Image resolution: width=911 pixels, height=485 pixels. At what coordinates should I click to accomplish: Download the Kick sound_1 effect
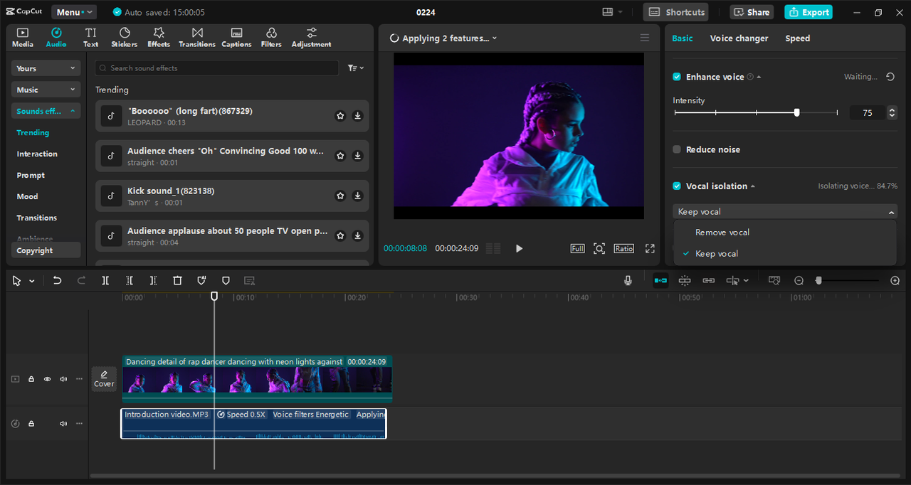coord(357,196)
